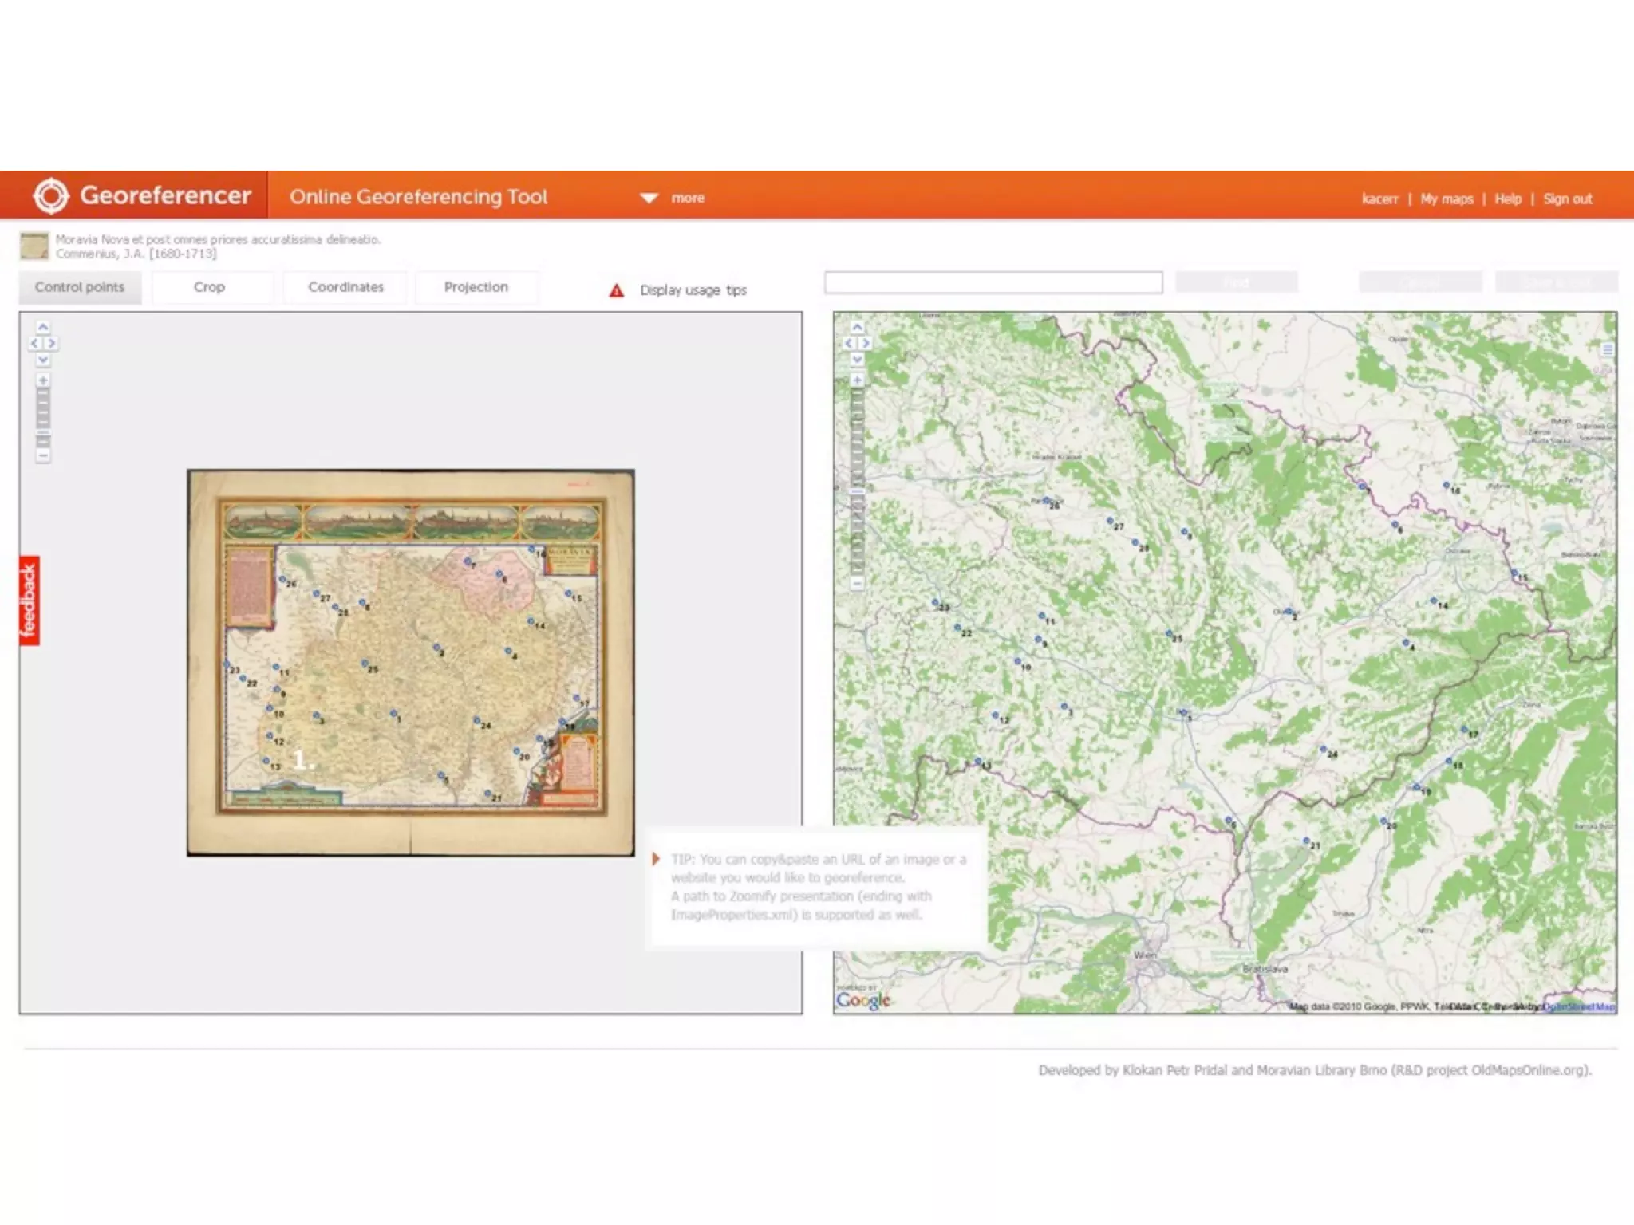The image size is (1634, 1225).
Task: Open the Projection tab
Action: [x=476, y=287]
